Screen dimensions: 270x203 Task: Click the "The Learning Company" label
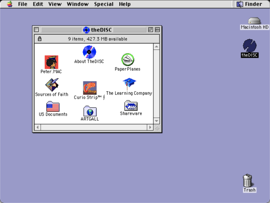click(x=129, y=93)
